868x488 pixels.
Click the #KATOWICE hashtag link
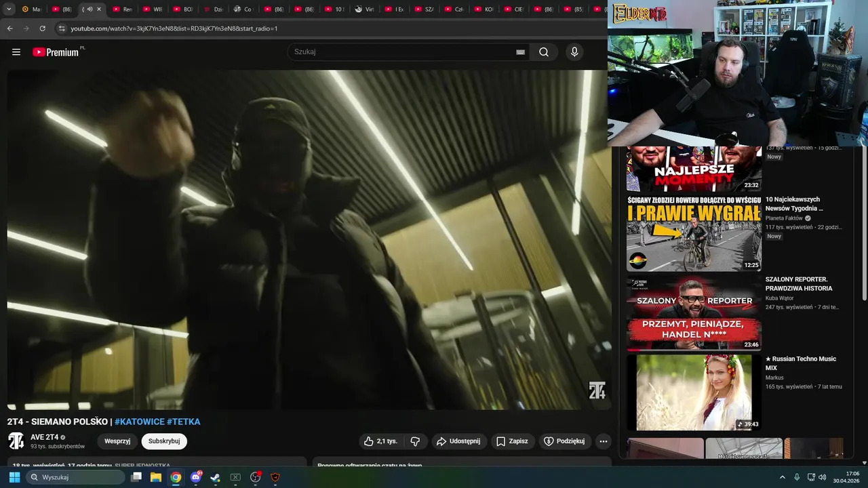pyautogui.click(x=140, y=422)
